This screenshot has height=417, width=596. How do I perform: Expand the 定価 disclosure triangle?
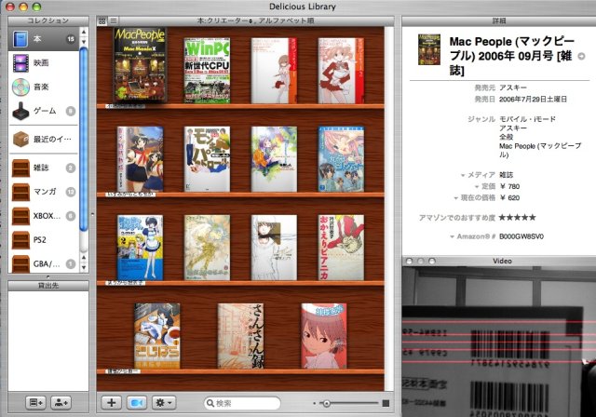coord(476,187)
